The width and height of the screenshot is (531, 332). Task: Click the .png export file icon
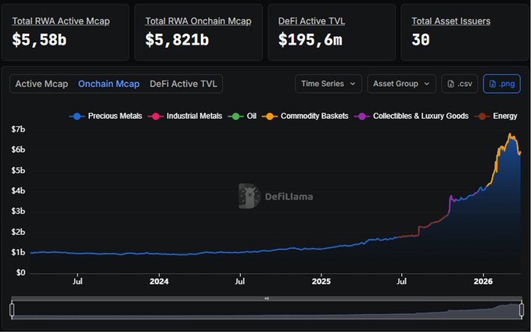(x=492, y=84)
